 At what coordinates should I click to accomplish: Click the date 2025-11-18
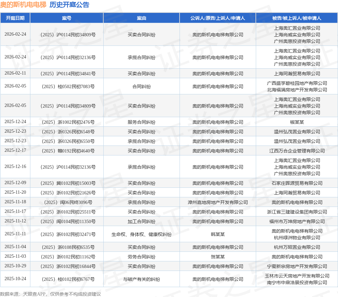15,202
